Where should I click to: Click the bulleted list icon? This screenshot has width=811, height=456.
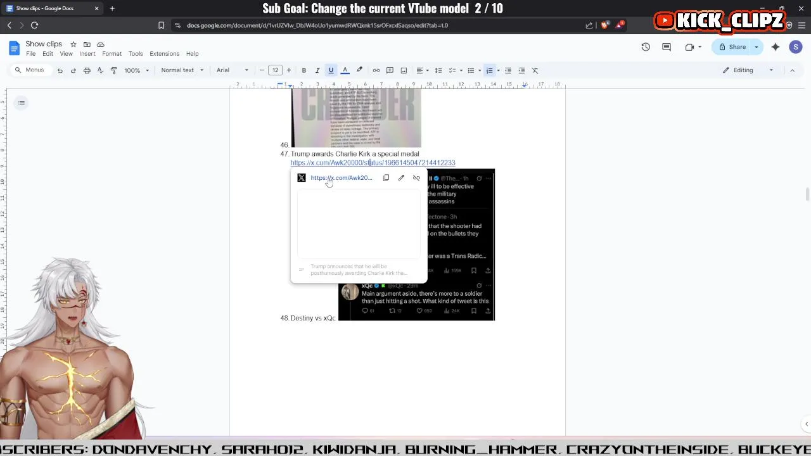point(471,70)
